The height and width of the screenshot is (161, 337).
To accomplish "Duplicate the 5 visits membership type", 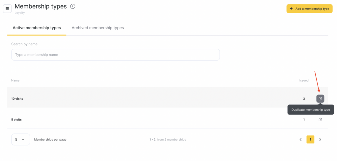I will 320,120.
